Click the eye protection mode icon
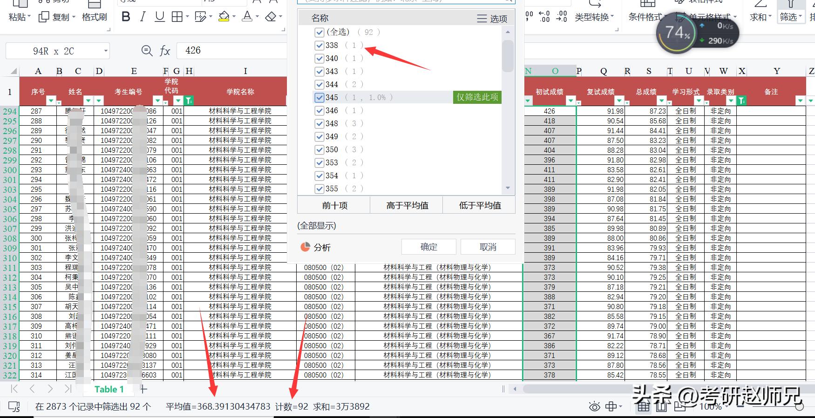Viewport: 815px width, 418px height. 594,406
